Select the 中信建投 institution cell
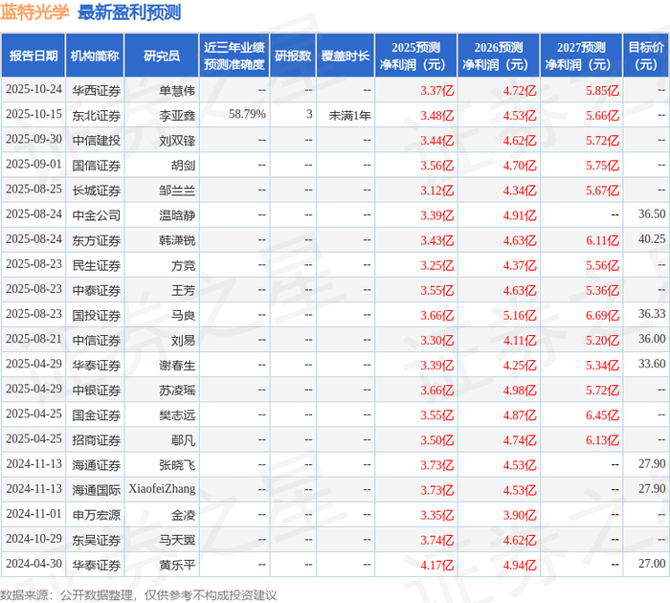 pos(96,141)
